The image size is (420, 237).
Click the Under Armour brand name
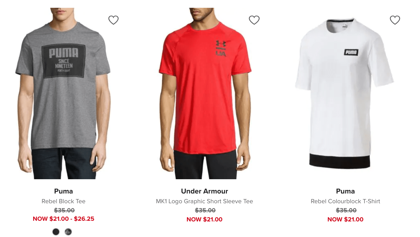(x=204, y=191)
